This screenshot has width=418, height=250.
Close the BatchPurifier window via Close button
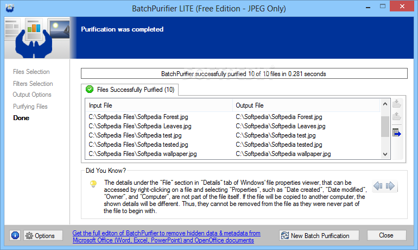tap(387, 235)
